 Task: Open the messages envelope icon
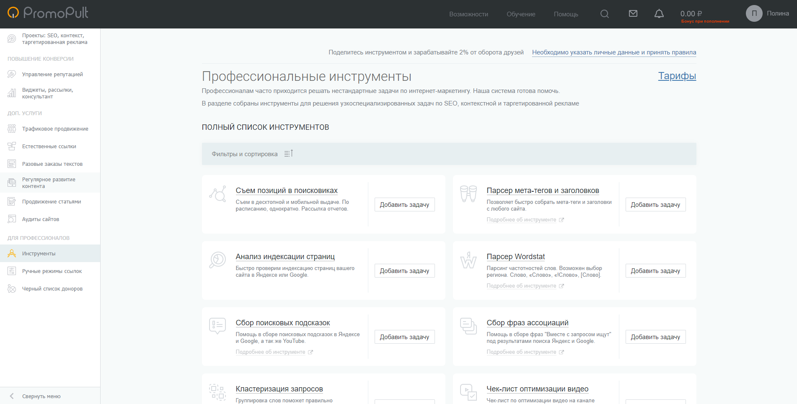633,13
